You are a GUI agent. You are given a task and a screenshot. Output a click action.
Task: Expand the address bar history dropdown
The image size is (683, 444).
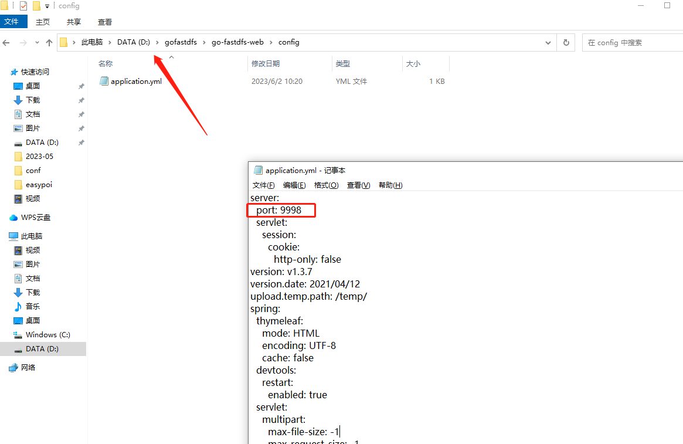pos(548,43)
